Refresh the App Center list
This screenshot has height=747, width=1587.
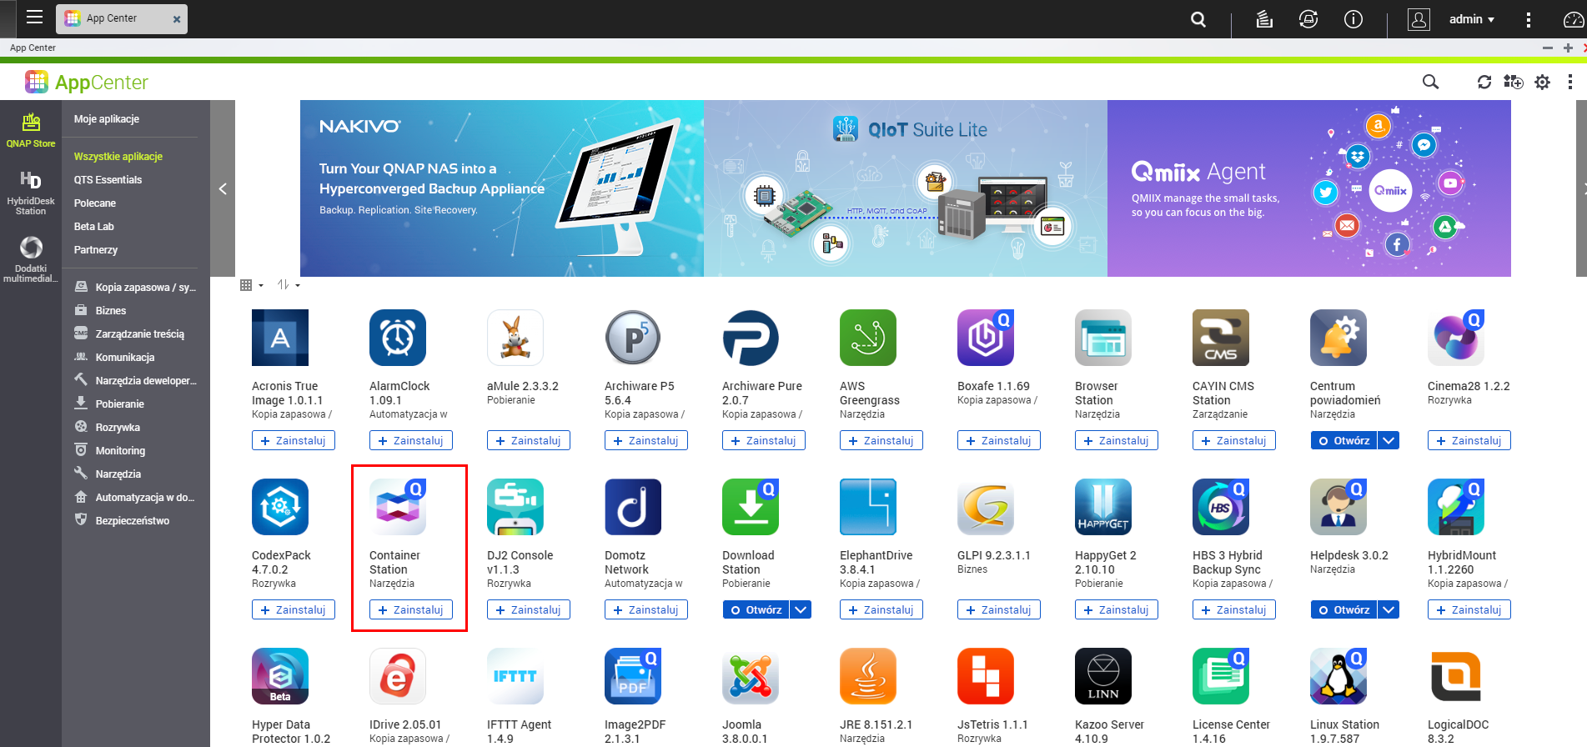pos(1484,82)
